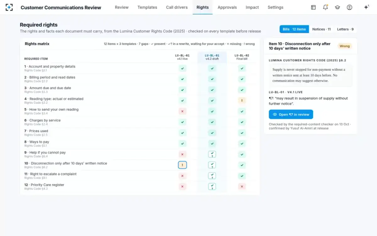Viewport: 377px width, 236px height.
Task: Select v4.2 draft pending mark for Priority Care register
Action: click(x=212, y=186)
